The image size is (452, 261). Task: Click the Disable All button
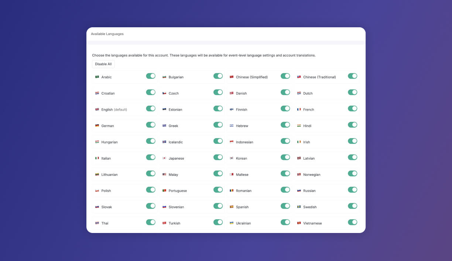tap(103, 64)
